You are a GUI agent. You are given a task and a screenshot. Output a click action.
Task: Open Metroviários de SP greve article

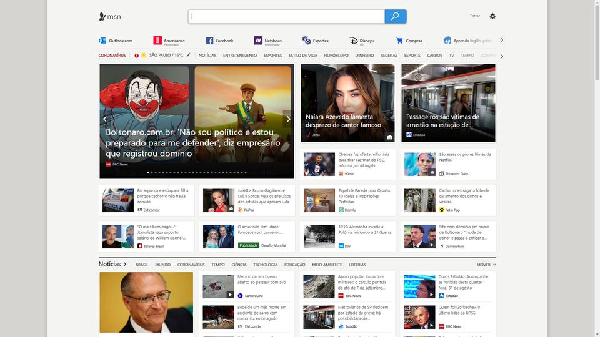[x=362, y=313]
